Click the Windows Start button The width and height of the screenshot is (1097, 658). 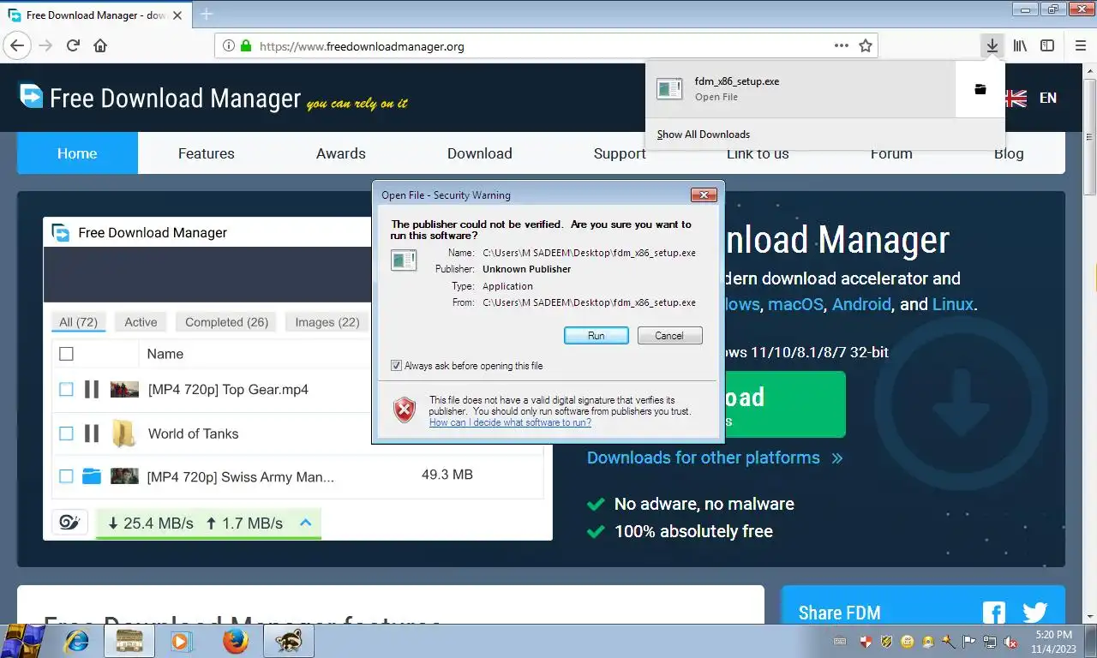(23, 641)
